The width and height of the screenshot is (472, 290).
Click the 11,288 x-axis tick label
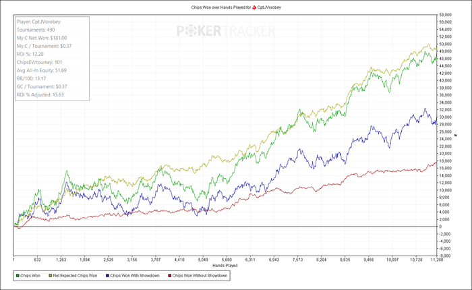[437, 260]
